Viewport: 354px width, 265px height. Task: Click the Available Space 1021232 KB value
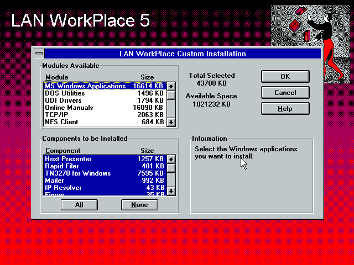pos(211,104)
